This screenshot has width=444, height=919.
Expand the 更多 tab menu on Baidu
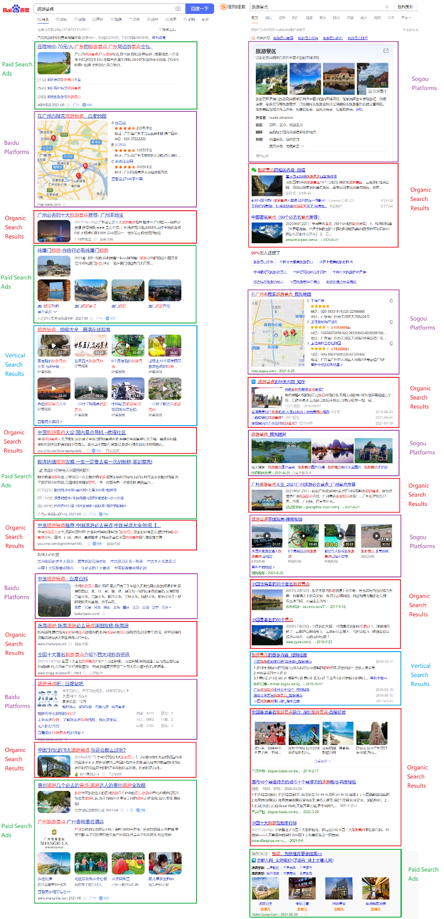[205, 19]
